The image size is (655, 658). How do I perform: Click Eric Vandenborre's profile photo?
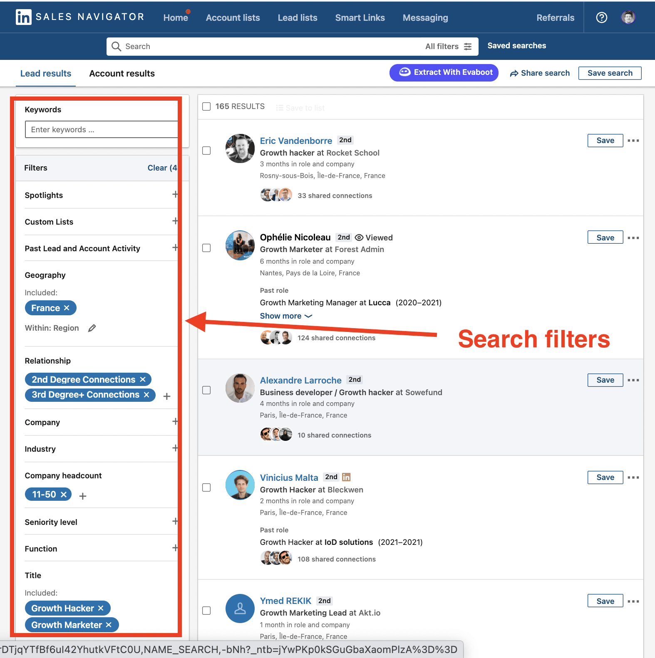(x=240, y=148)
